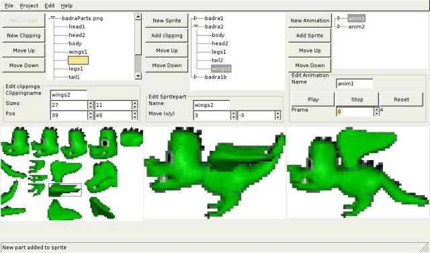Select anim2 in the animation list
430x253 pixels.
pyautogui.click(x=357, y=27)
